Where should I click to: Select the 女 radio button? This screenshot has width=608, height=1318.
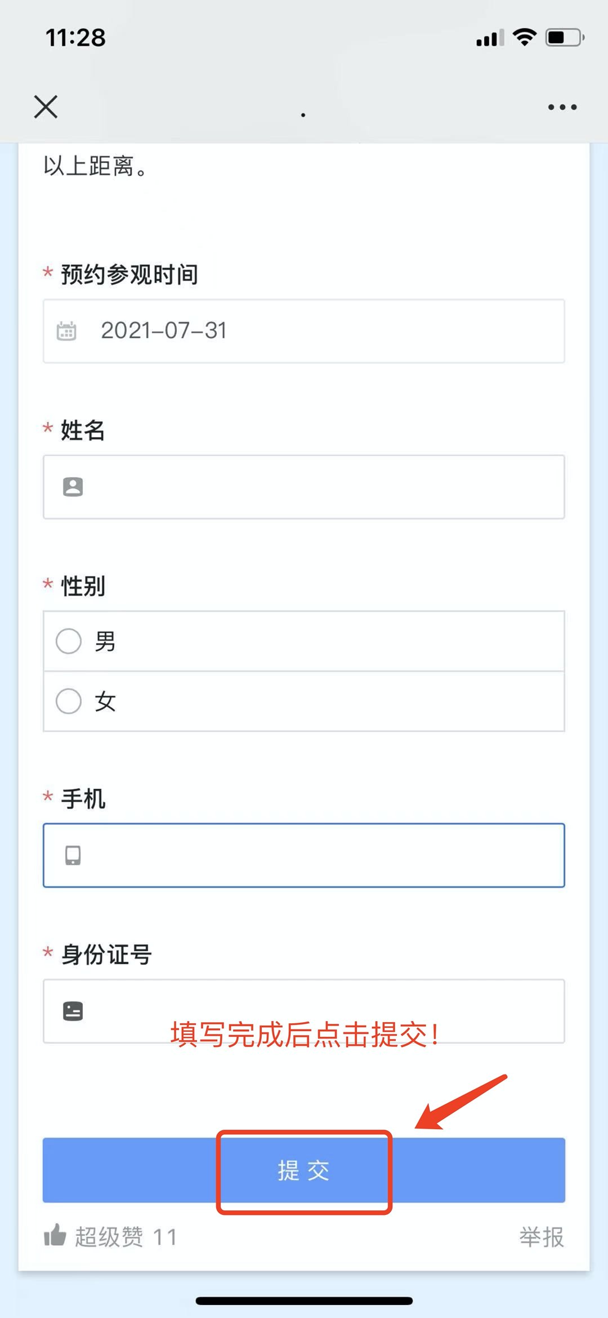pos(69,702)
